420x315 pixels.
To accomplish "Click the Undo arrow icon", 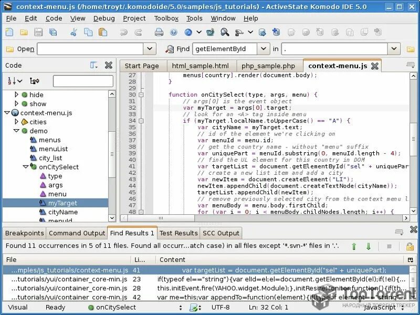I will pos(123,33).
